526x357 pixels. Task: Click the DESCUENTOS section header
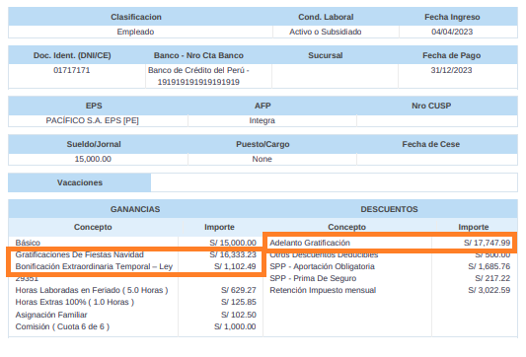point(389,209)
